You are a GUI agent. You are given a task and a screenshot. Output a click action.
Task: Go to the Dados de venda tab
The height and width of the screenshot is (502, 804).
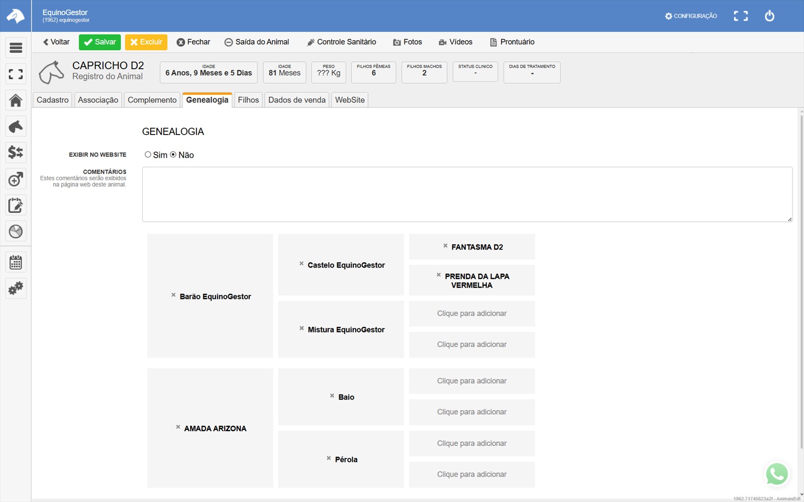(297, 100)
